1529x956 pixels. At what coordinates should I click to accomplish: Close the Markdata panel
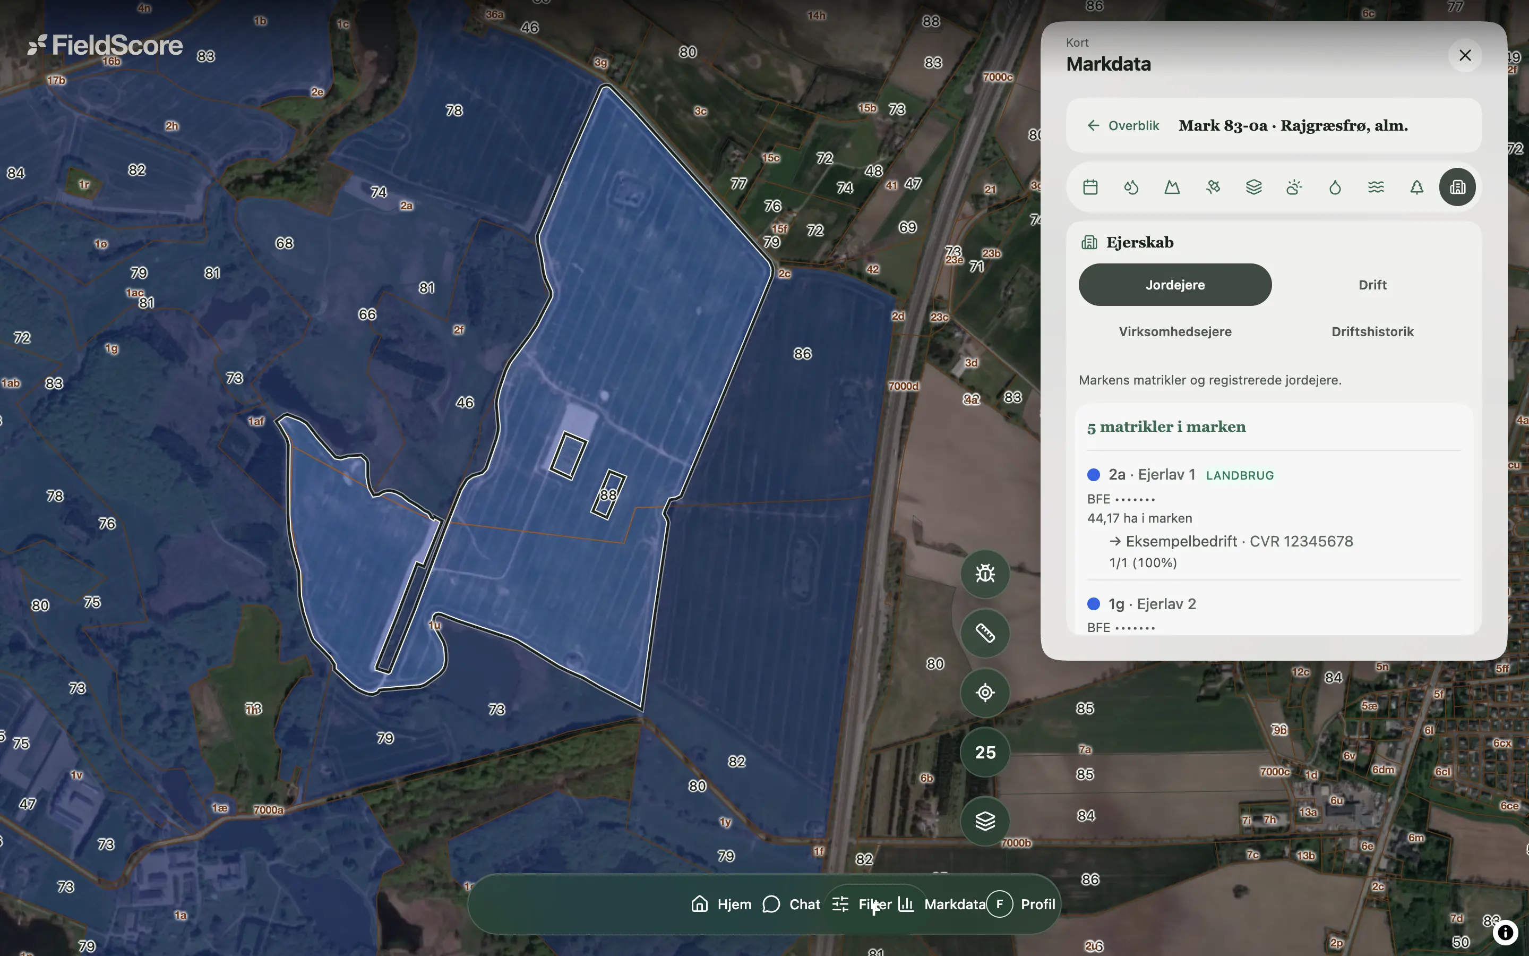click(x=1465, y=56)
